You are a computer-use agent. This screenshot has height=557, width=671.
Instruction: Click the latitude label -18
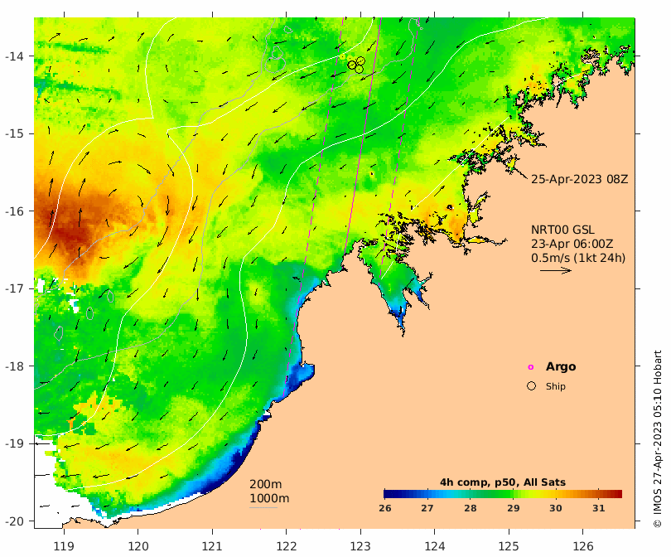point(14,366)
